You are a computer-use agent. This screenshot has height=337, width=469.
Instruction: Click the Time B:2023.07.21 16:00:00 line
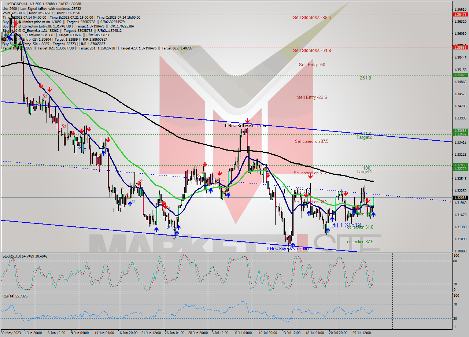pos(71,17)
